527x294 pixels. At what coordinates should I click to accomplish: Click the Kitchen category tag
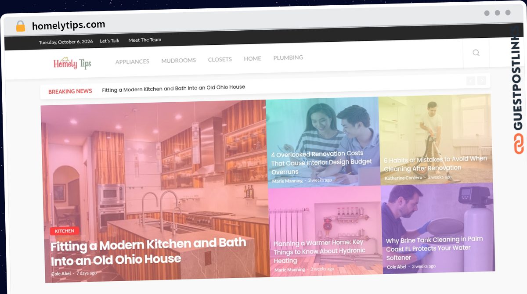[65, 231]
